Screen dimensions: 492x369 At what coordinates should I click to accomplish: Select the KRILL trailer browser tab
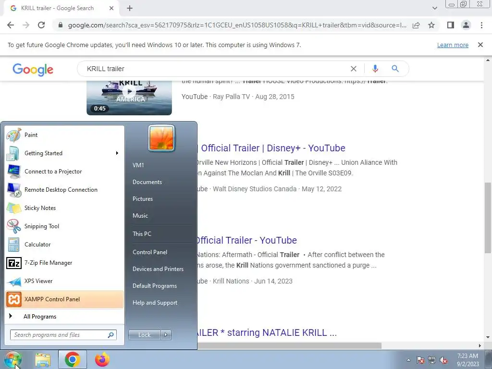58,8
